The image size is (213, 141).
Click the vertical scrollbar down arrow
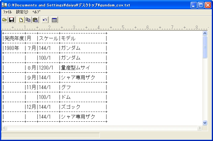tap(205, 123)
